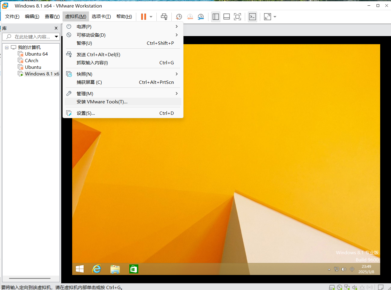This screenshot has height=290, width=391.
Task: Take a snapshot with the clock-plus toolbar icon
Action: [x=179, y=17]
